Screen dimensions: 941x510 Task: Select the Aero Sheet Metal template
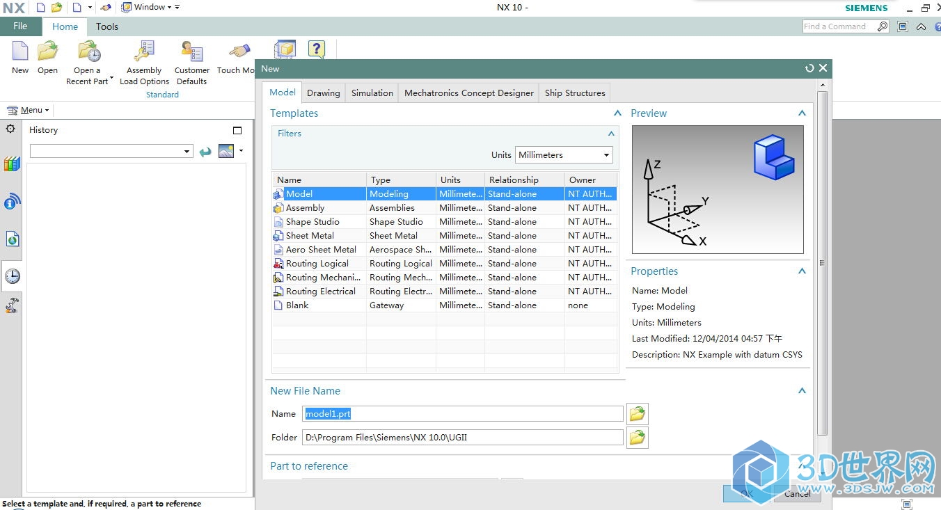click(x=444, y=250)
